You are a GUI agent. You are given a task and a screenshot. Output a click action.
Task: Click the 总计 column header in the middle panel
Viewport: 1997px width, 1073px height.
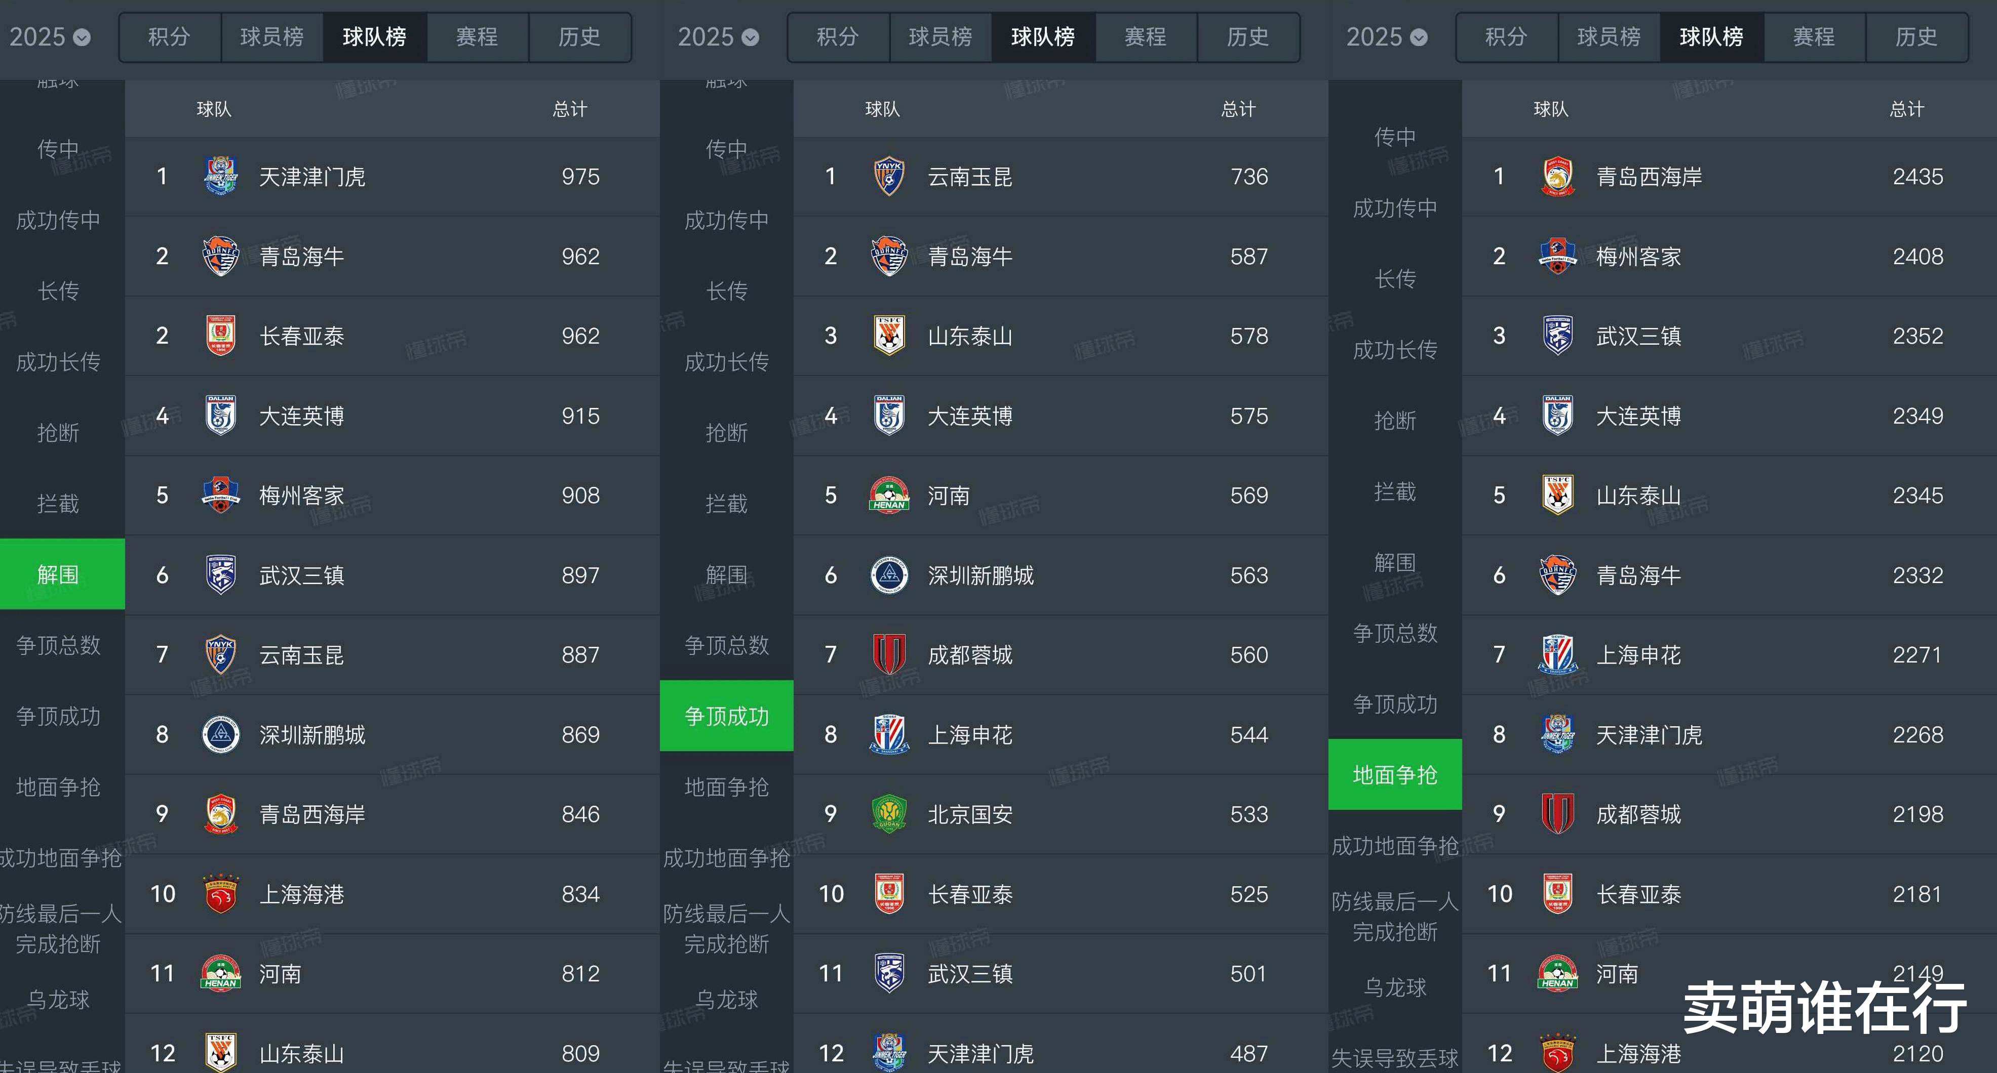pos(1238,109)
